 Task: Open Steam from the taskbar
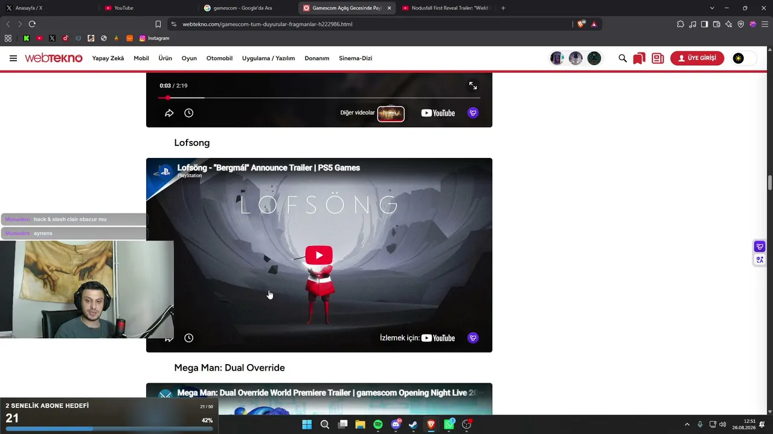coord(413,424)
